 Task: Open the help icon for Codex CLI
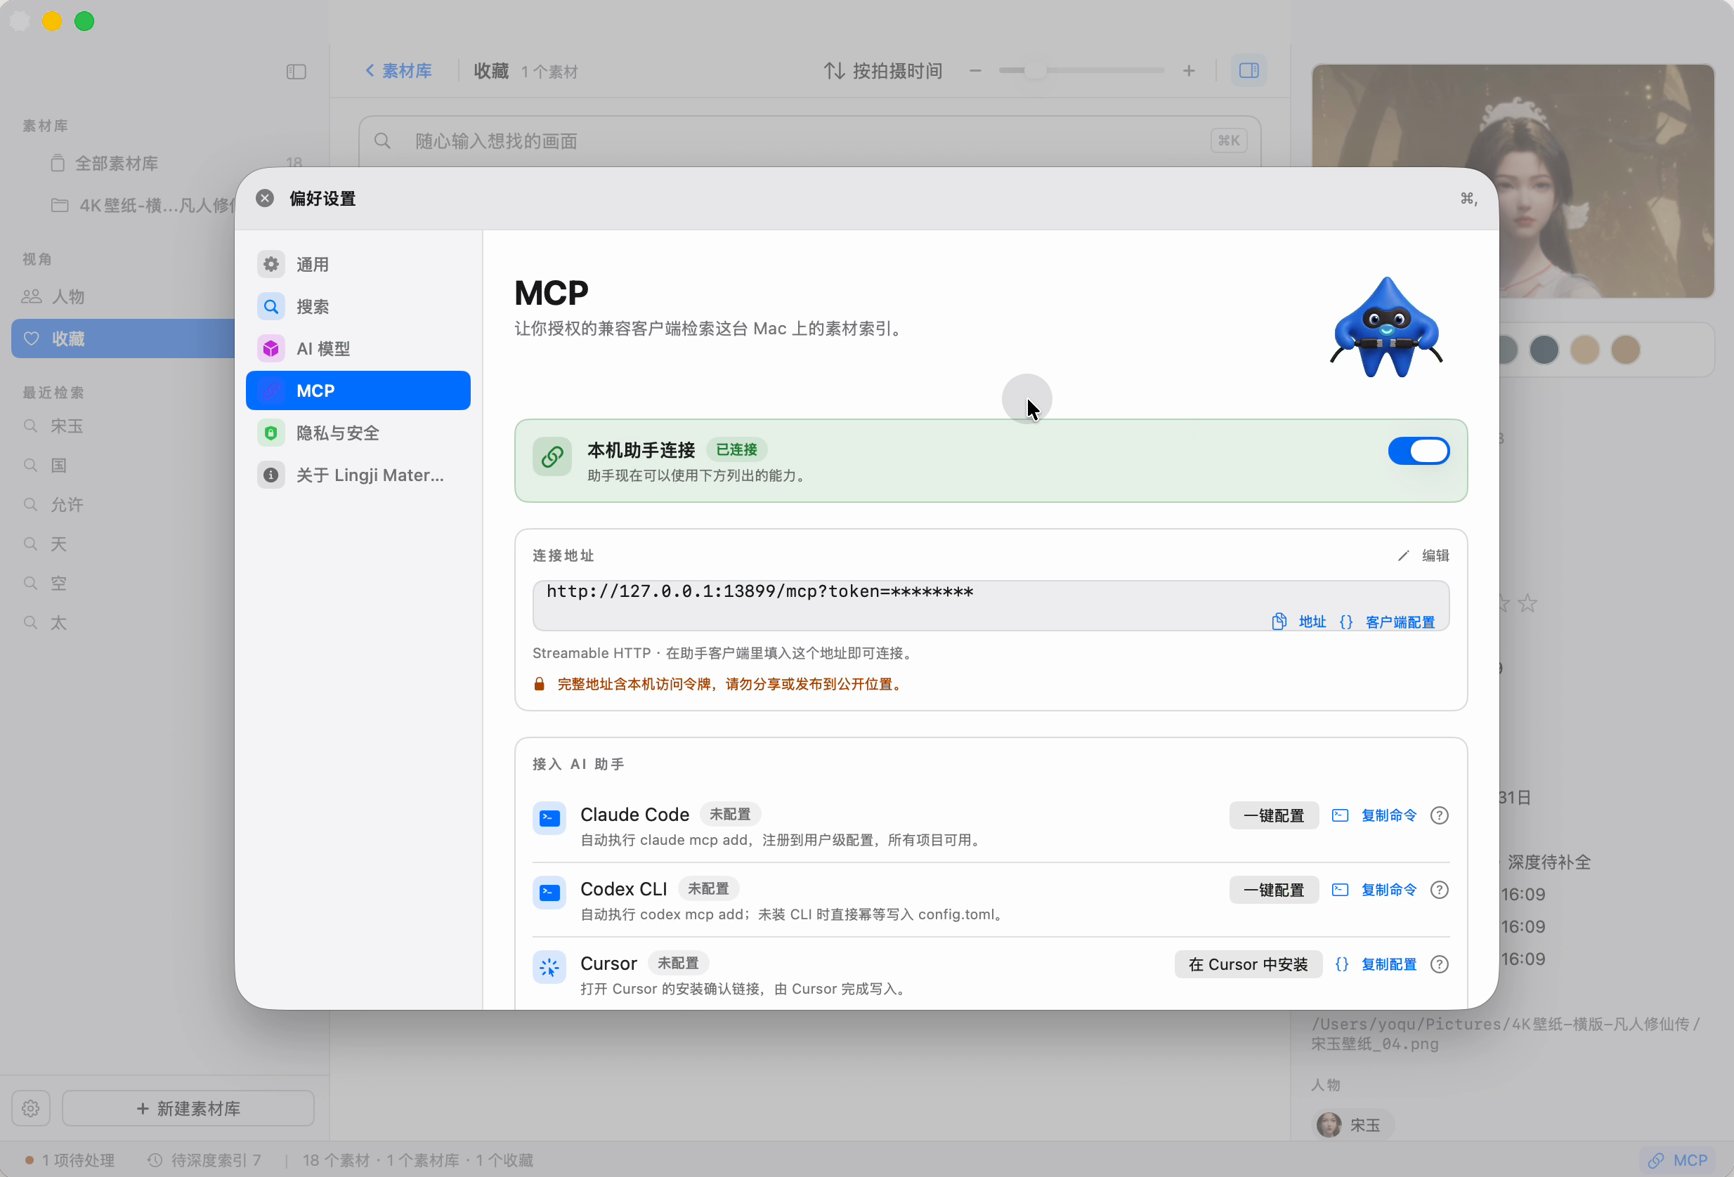coord(1440,890)
